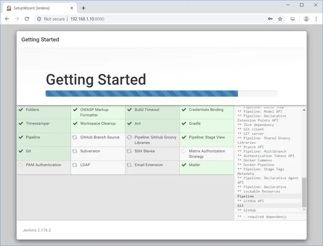Screen dimensions: 323x246
Task: Click the spinner icon beside GitHub Branch Source
Action: pyautogui.click(x=74, y=137)
